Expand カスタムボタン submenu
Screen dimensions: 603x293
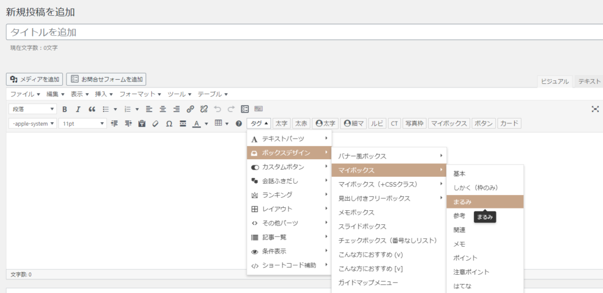[289, 167]
